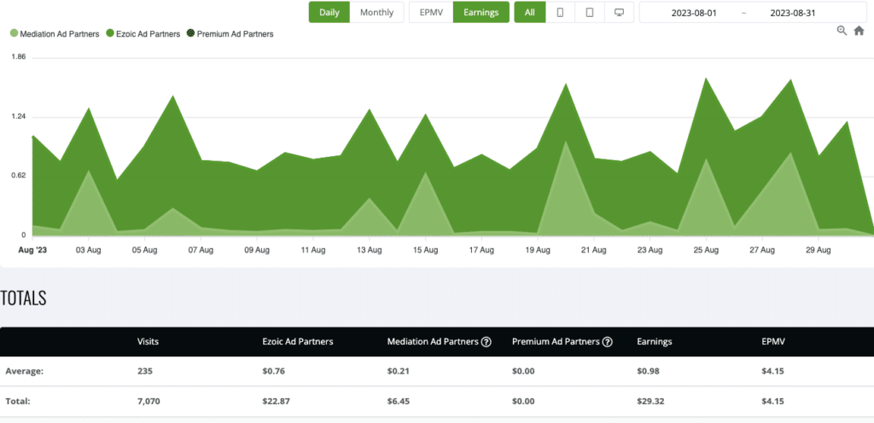Click the TOTALS heading

coord(23,298)
